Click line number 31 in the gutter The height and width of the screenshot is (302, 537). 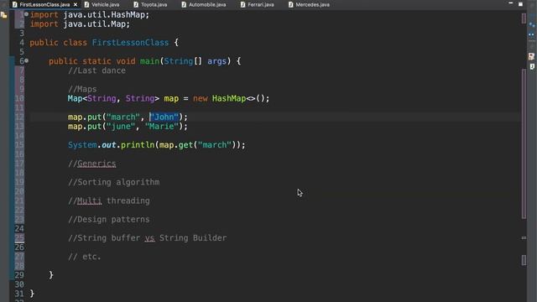click(19, 294)
